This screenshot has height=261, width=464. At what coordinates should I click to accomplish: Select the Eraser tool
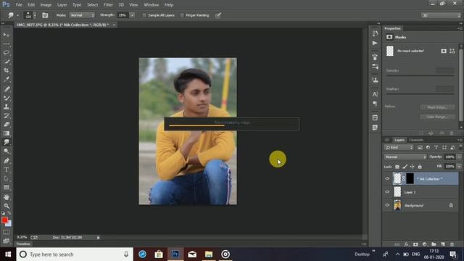[7, 125]
